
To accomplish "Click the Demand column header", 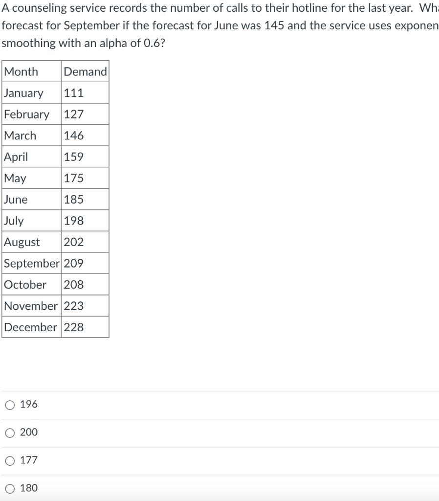I will tap(84, 71).
